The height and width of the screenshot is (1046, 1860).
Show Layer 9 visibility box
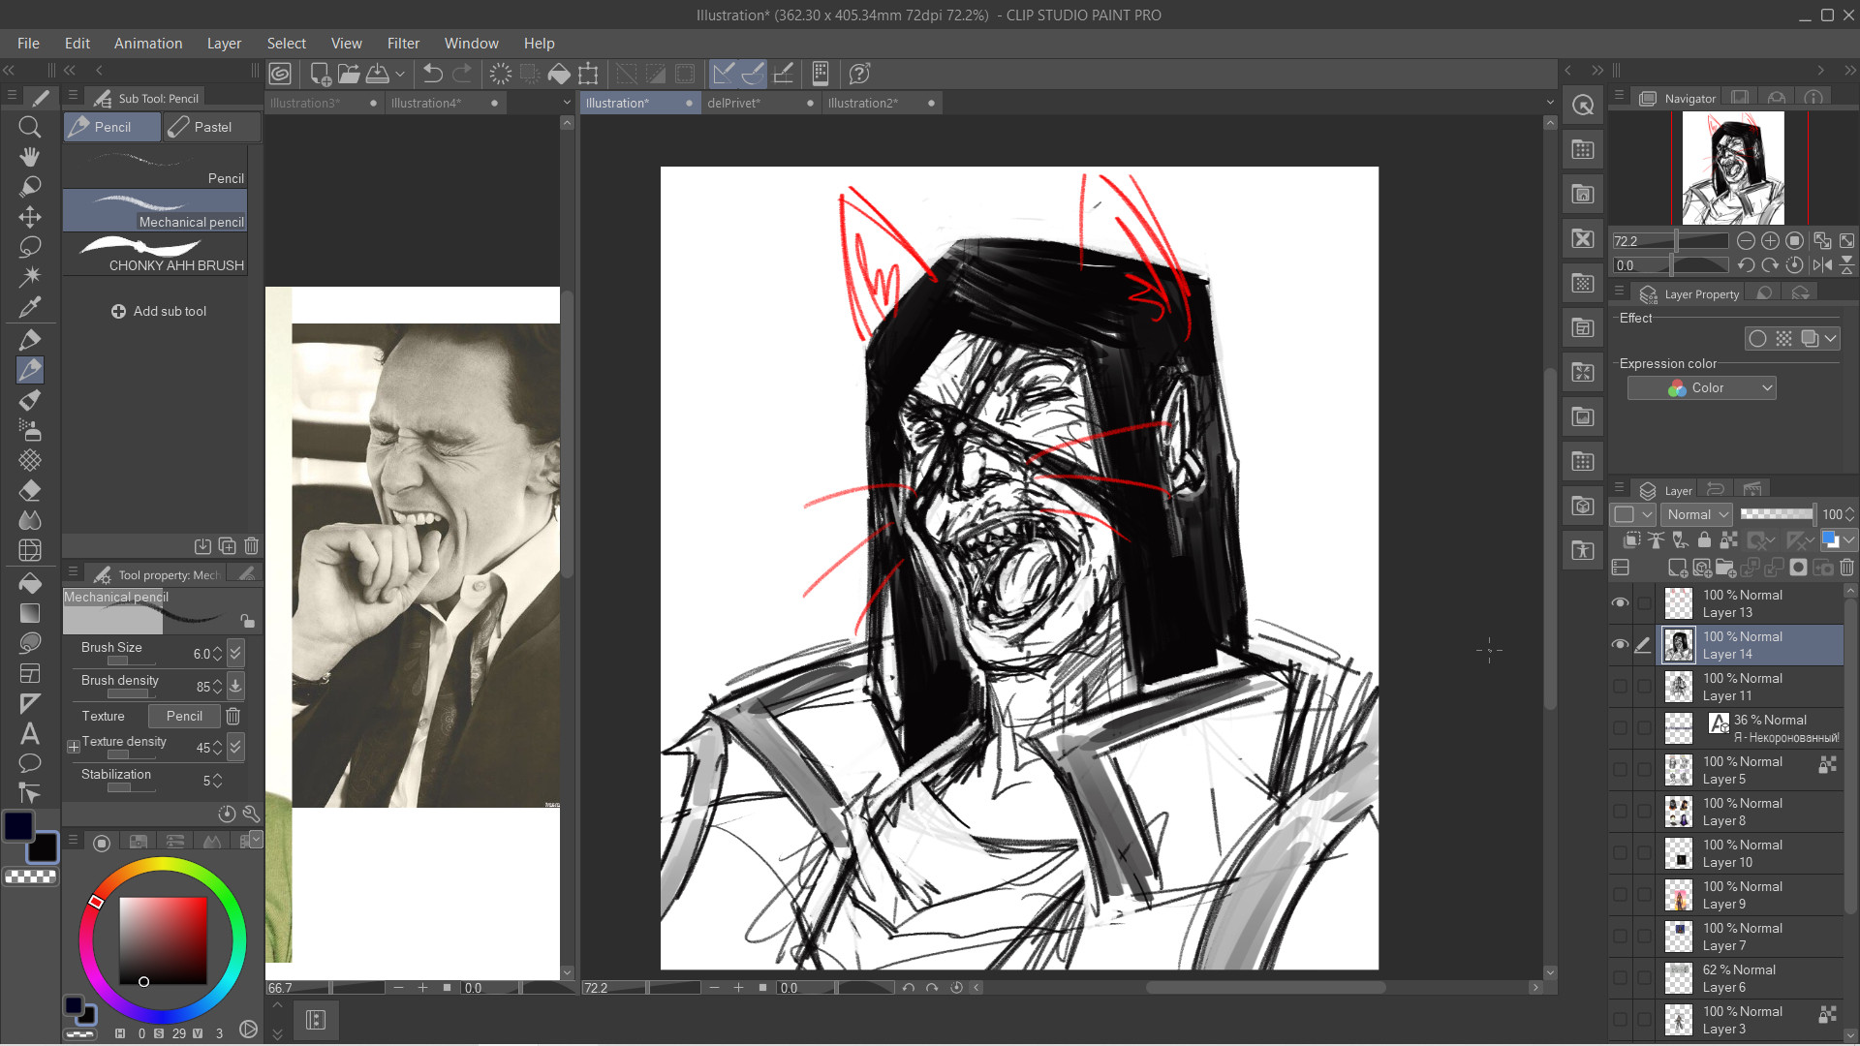tap(1620, 895)
